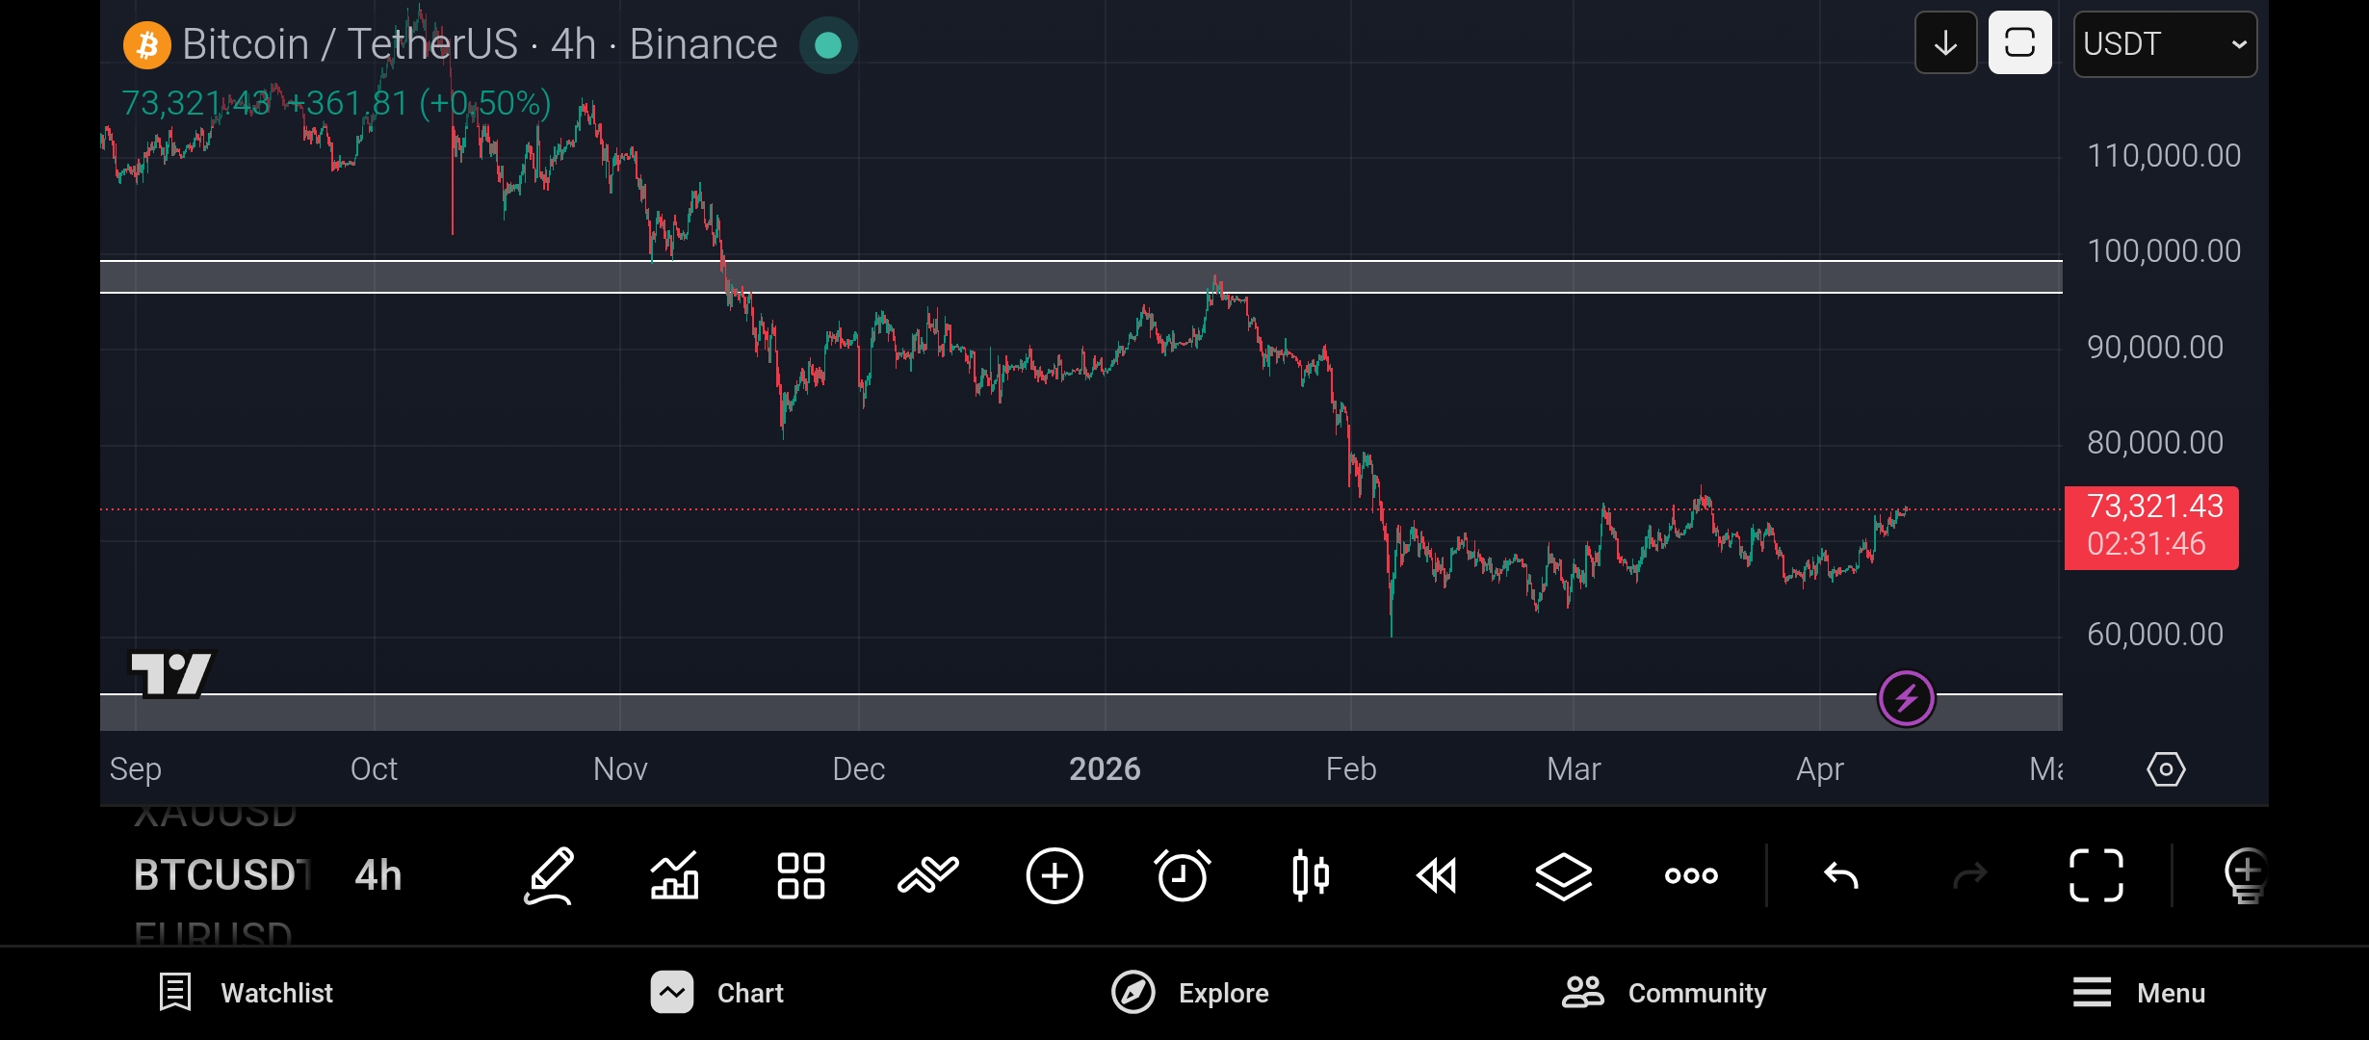
Task: Open the 4h timeframe selector
Action: tap(378, 875)
